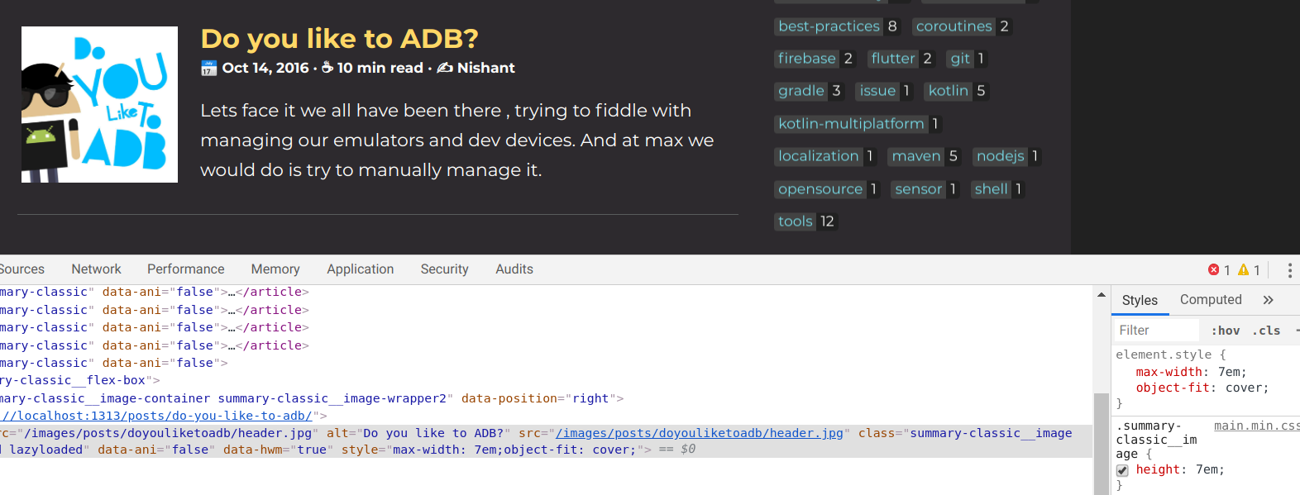Toggle the .cls class editor

(x=1266, y=331)
